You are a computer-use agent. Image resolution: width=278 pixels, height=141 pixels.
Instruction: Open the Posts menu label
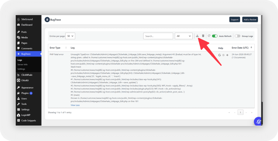pos(24,32)
